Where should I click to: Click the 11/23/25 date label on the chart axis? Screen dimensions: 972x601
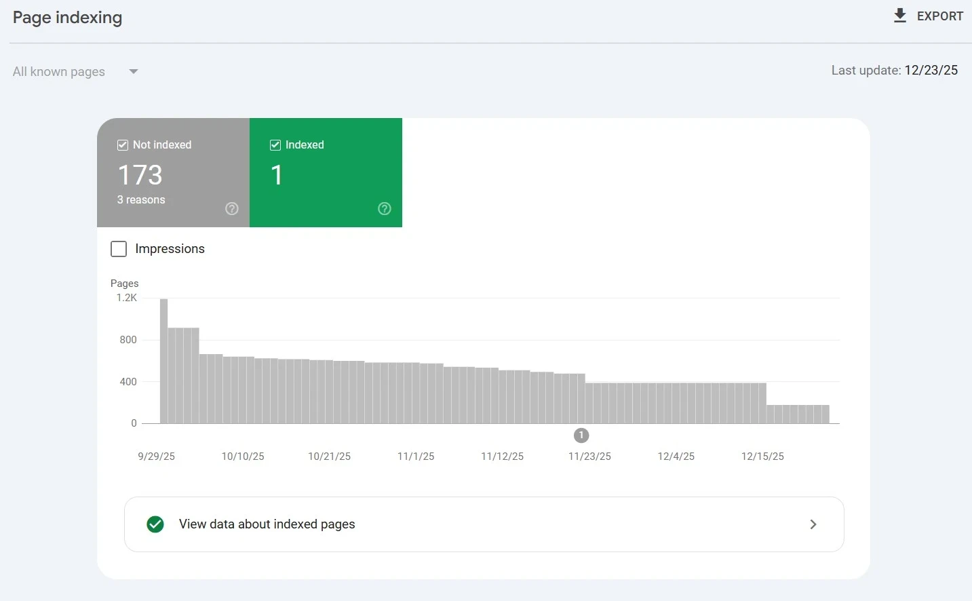(x=589, y=456)
